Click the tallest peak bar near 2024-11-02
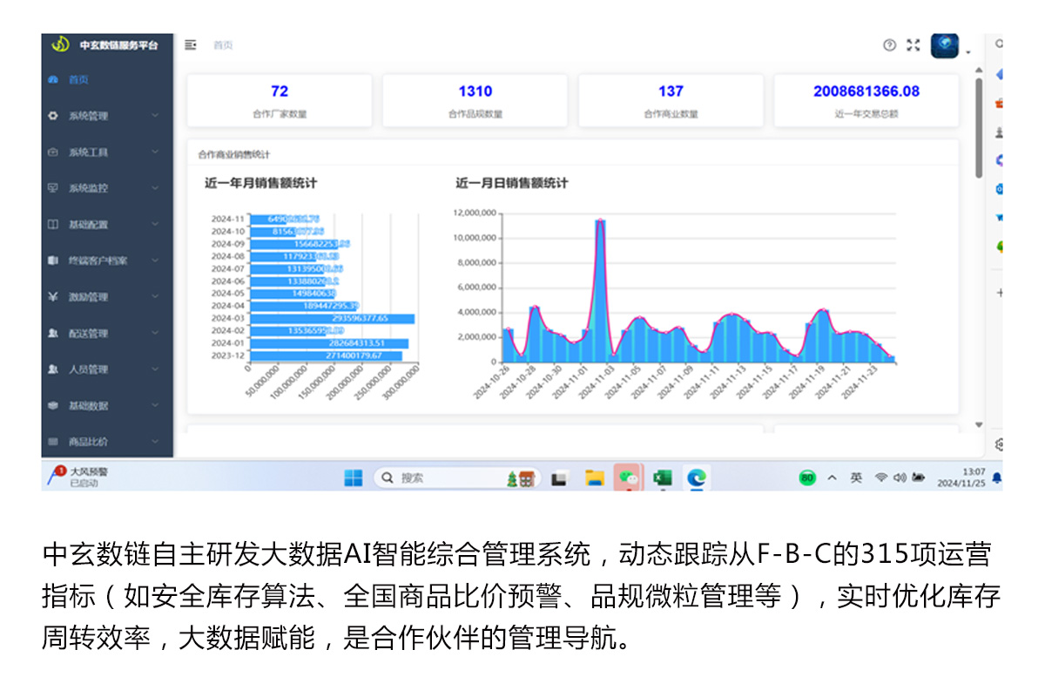 (x=600, y=290)
